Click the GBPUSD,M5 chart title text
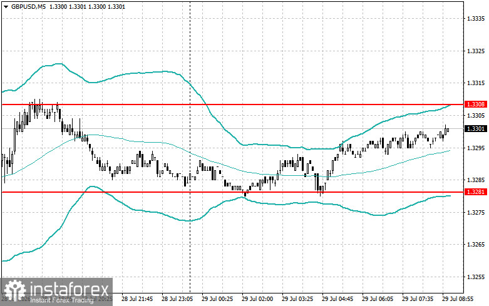Screen dimensions: 489x306 click(28, 6)
